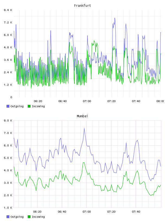
Task: Click the 06:40 time label on Frankfurt chart
Action: coord(62,101)
